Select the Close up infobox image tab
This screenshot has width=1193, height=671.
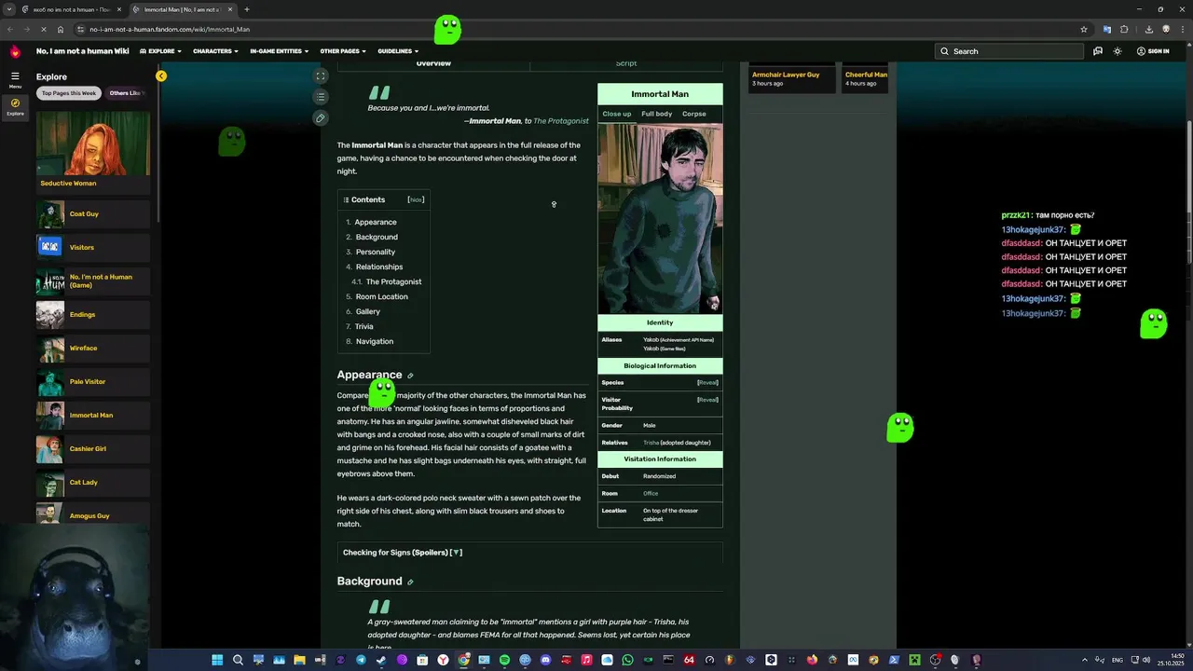pos(616,114)
